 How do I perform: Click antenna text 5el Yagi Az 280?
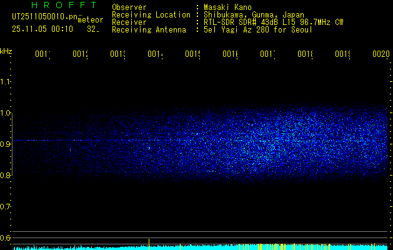237,30
